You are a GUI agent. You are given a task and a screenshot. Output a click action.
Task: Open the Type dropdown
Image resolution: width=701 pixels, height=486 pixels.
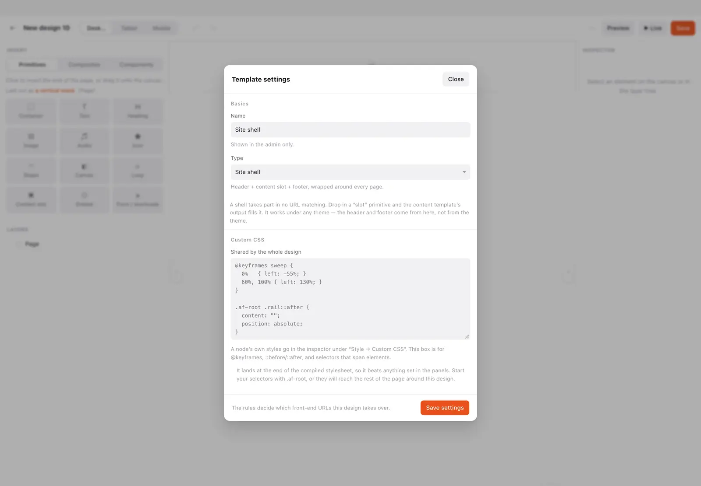pos(350,172)
